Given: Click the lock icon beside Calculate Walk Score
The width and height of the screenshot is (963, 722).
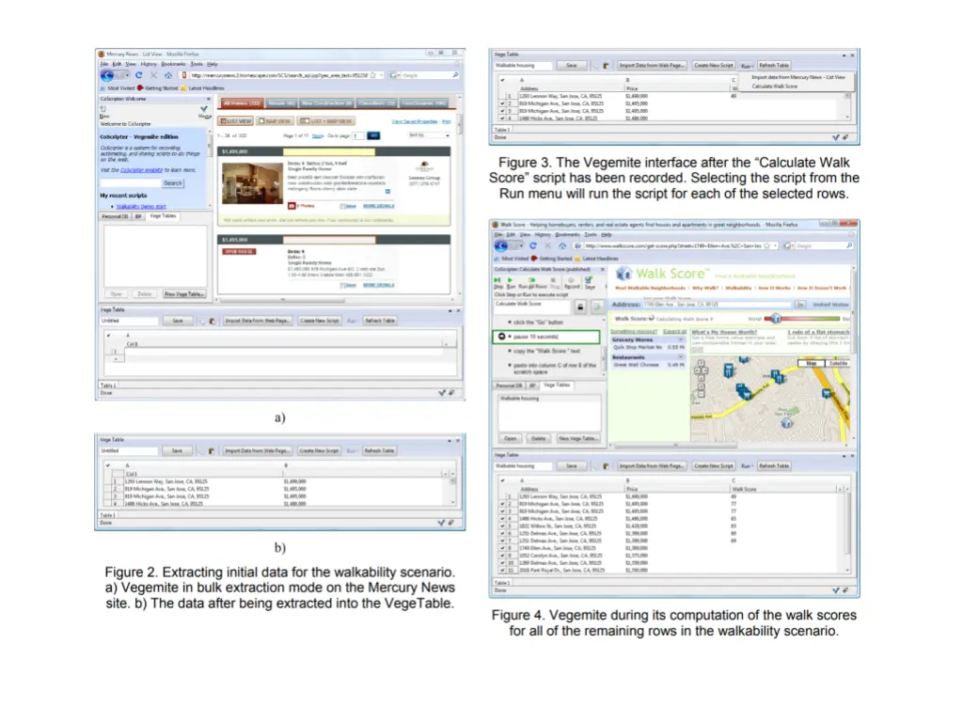Looking at the screenshot, I should coord(580,306).
